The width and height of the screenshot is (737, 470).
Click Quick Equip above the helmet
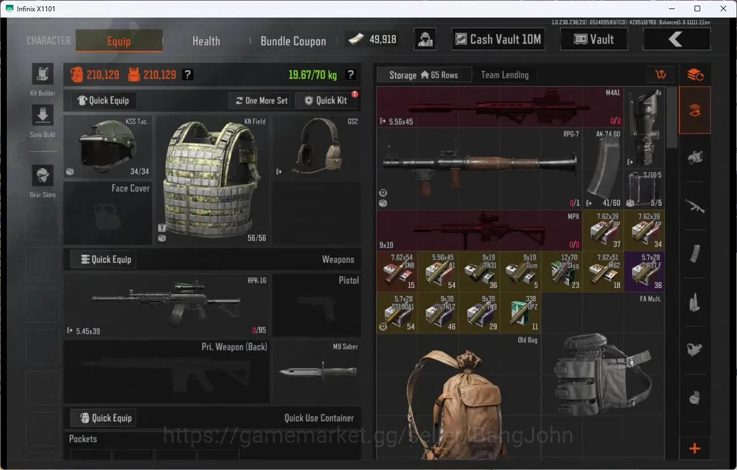pyautogui.click(x=103, y=100)
